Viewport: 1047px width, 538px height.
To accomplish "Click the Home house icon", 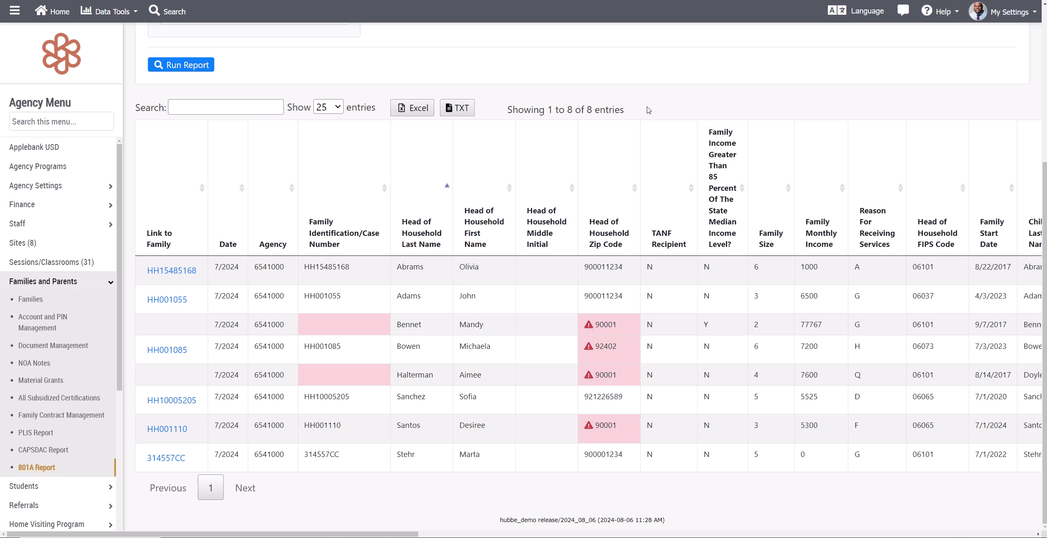I will click(x=41, y=11).
